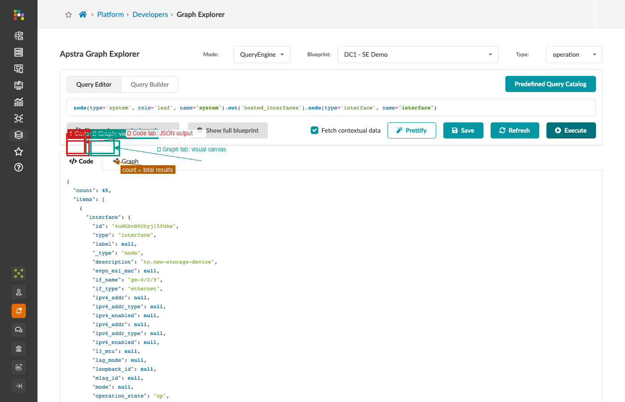
Task: Click the Apstra Graph Explorer heading
Action: point(100,54)
